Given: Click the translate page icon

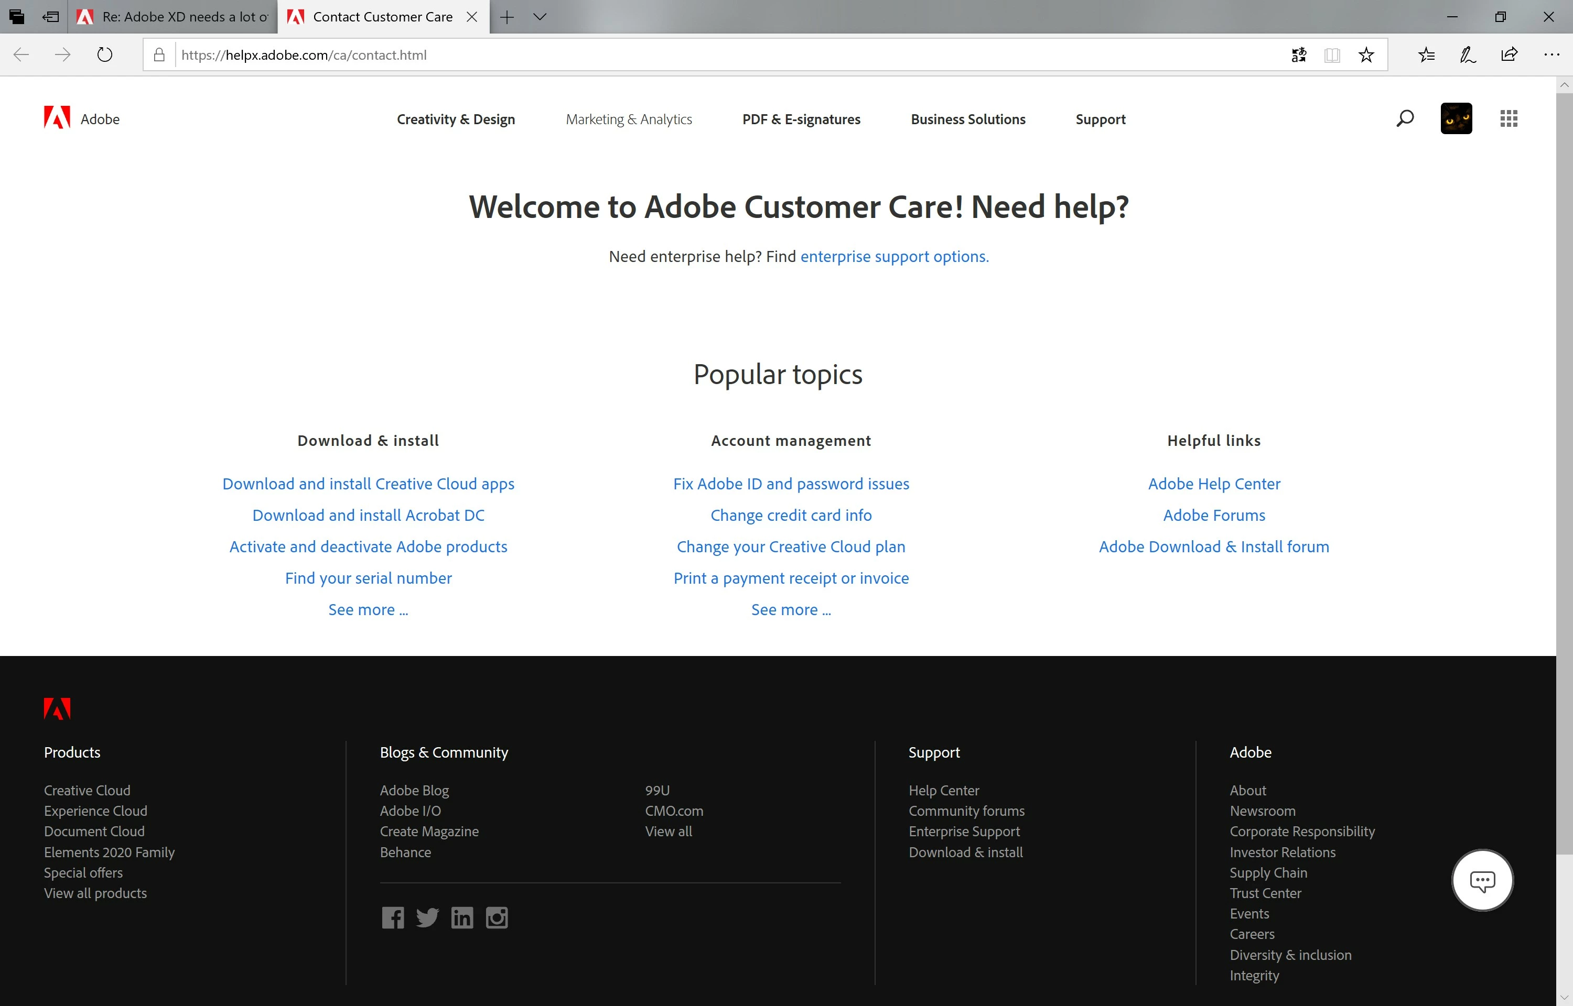Looking at the screenshot, I should click(1299, 55).
